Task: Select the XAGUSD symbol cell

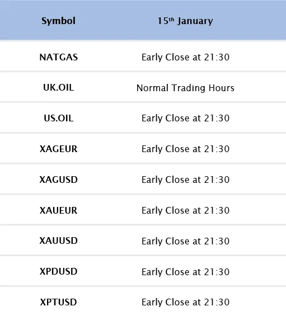Action: tap(59, 180)
